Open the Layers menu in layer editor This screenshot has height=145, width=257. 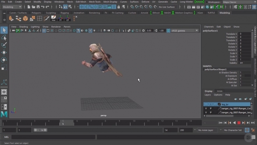[208, 95]
